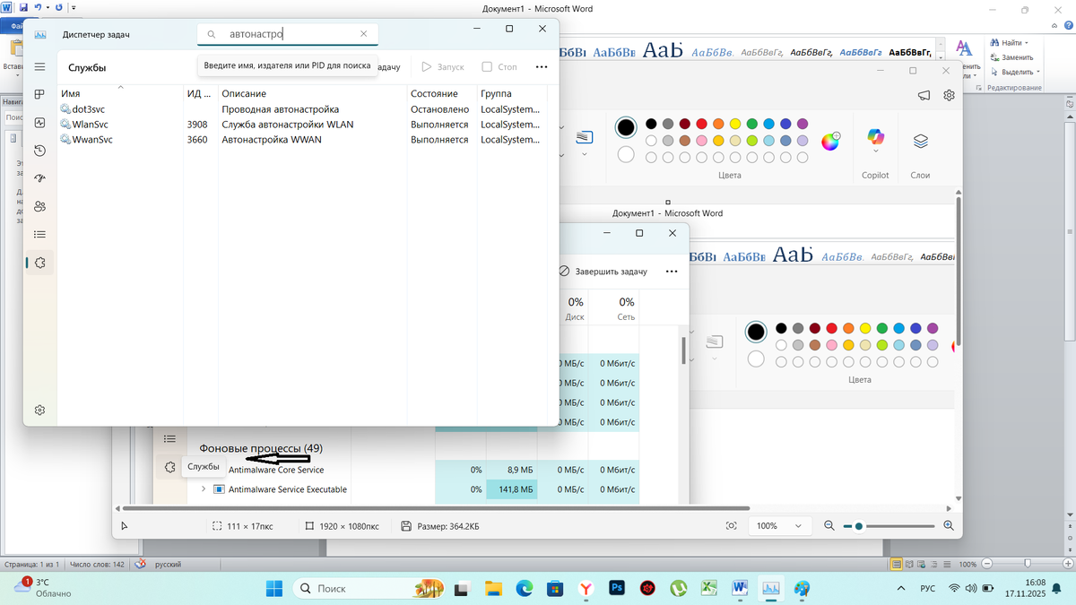Open Paint feedback megaphone icon
The width and height of the screenshot is (1076, 605).
click(x=924, y=95)
